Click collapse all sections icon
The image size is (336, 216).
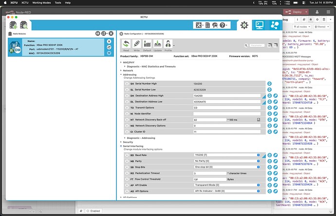[276, 45]
